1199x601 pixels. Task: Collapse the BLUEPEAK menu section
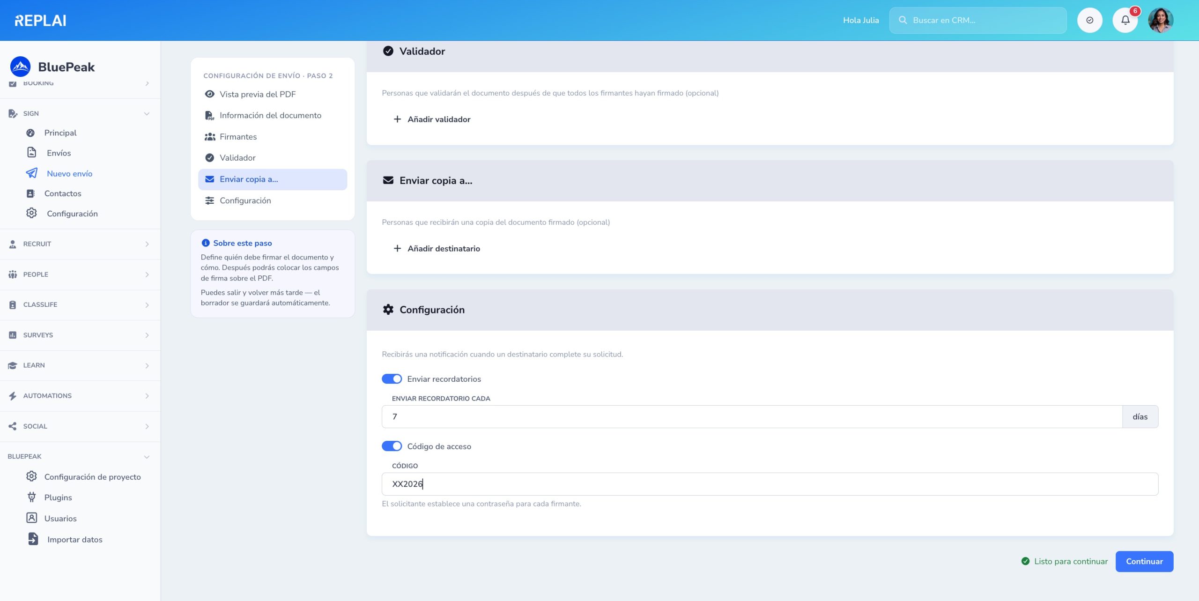[x=80, y=456]
